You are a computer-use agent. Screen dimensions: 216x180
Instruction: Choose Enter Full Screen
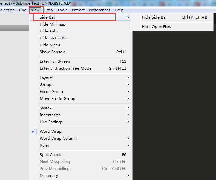tap(80, 61)
